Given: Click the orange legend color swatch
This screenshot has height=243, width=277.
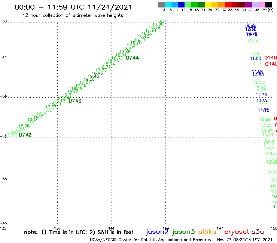Looking at the screenshot, I should 222,4.
